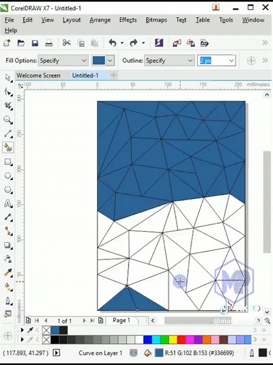Click the Paste icon

click(95, 43)
